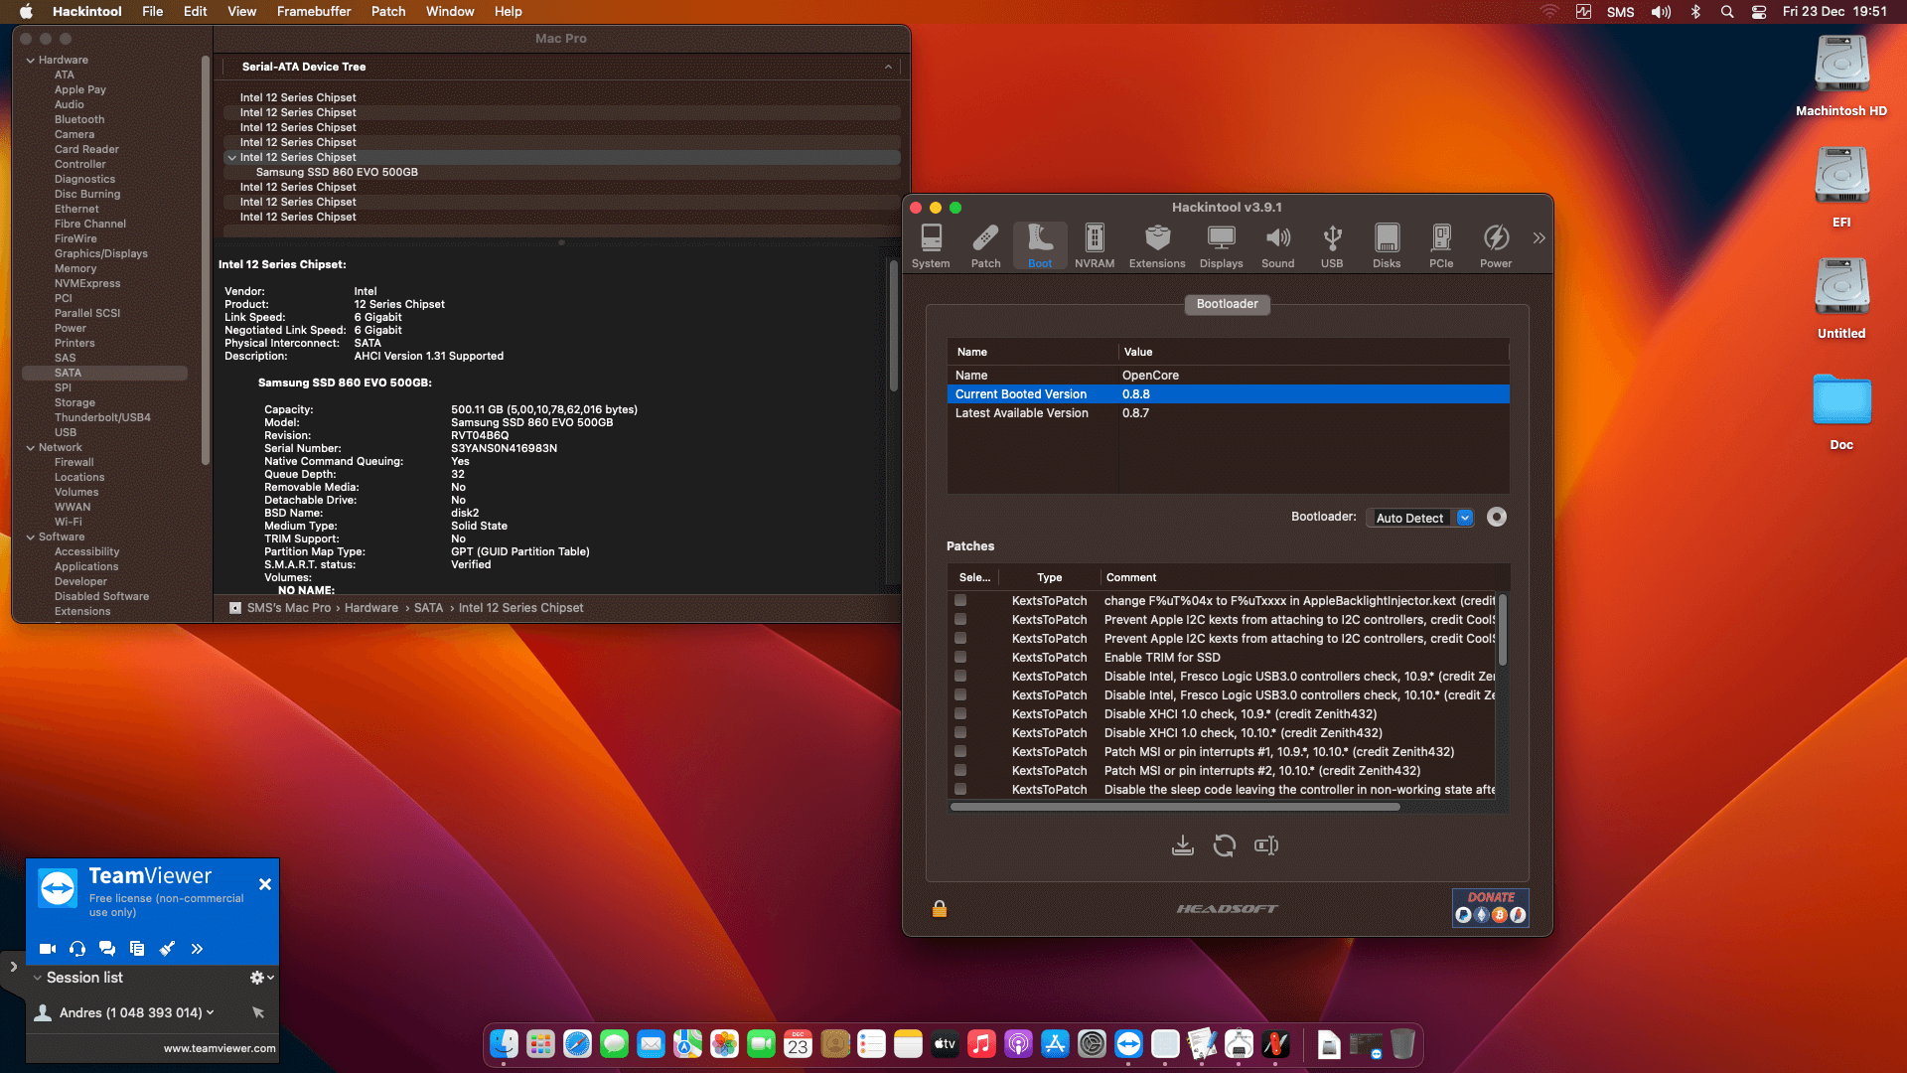Collapse the expanded Intel 12 Series Chipset row
This screenshot has height=1073, width=1907.
point(232,157)
